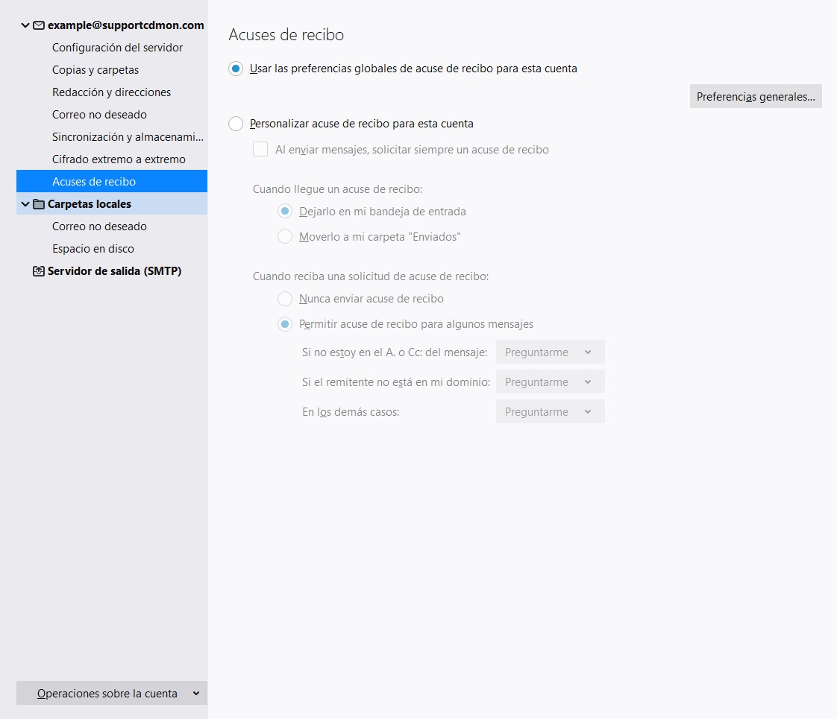The height and width of the screenshot is (719, 837).
Task: Collapse the example@supportcdmon.com account tree
Action: pyautogui.click(x=25, y=25)
